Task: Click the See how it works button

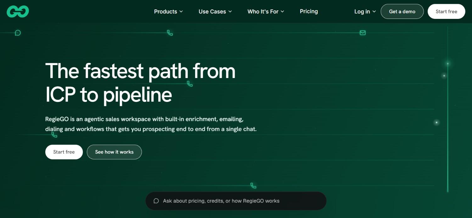Action: tap(114, 152)
